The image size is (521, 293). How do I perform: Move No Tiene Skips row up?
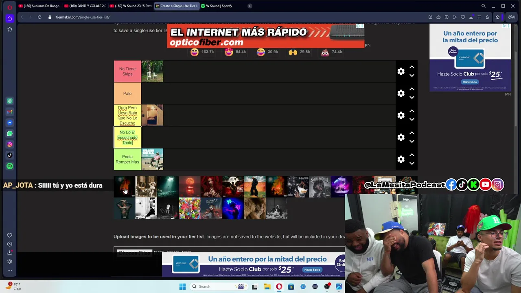point(412,67)
